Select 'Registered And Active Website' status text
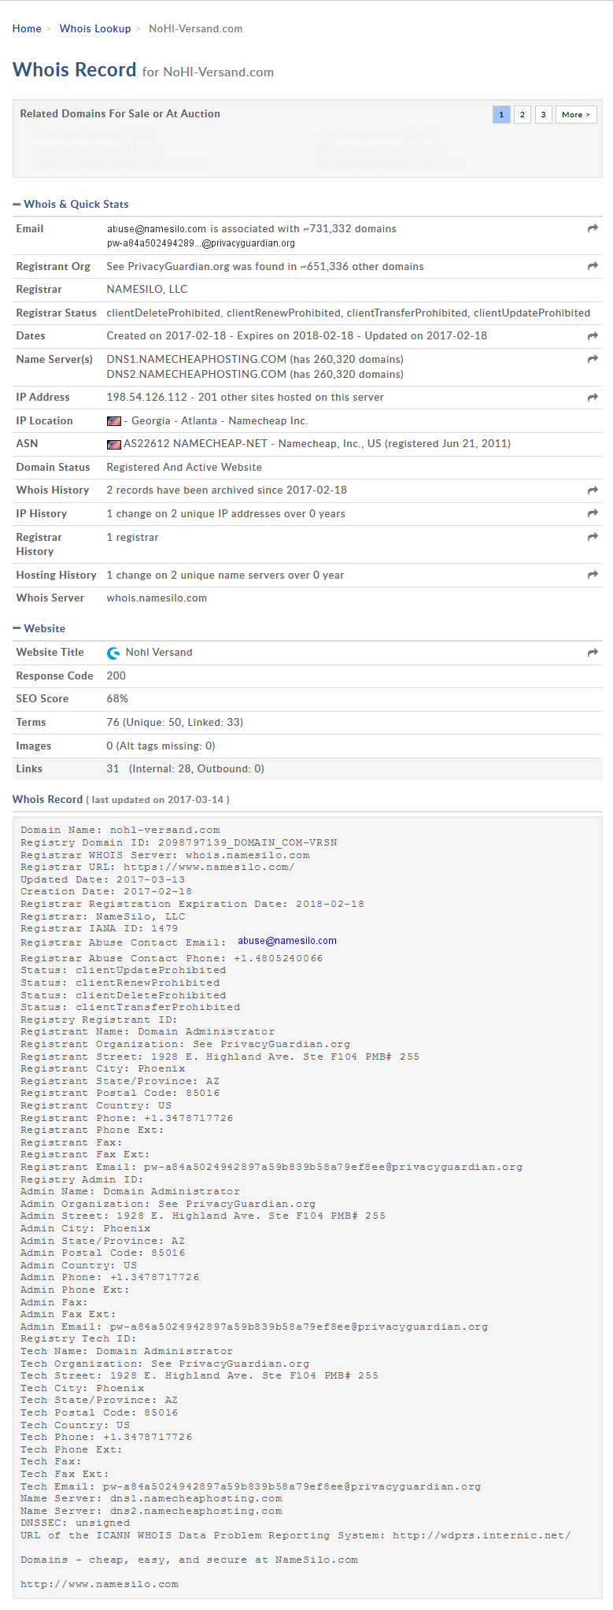 click(x=184, y=468)
